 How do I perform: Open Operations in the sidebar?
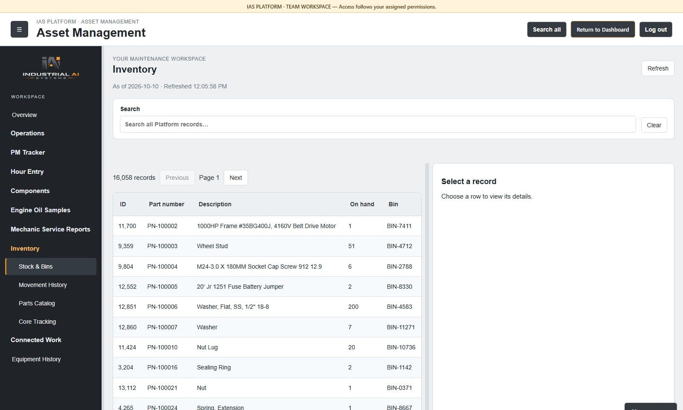(27, 133)
